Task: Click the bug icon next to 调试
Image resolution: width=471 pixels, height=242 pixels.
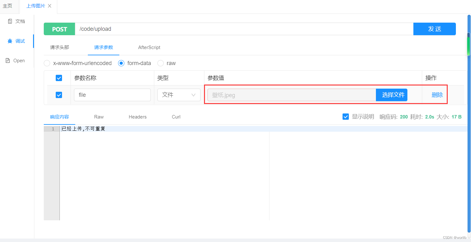Action: [x=10, y=41]
